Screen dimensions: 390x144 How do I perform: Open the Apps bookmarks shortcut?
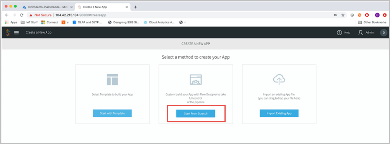tap(11, 22)
